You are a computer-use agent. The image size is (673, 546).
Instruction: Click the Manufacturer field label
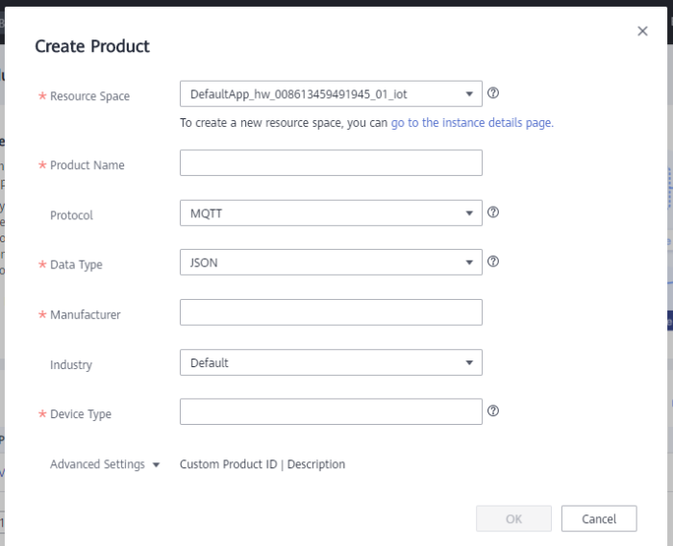tap(85, 314)
